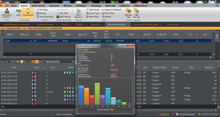Click Stop HUD
Screen dimensions: 220x117
(x=62, y=13)
